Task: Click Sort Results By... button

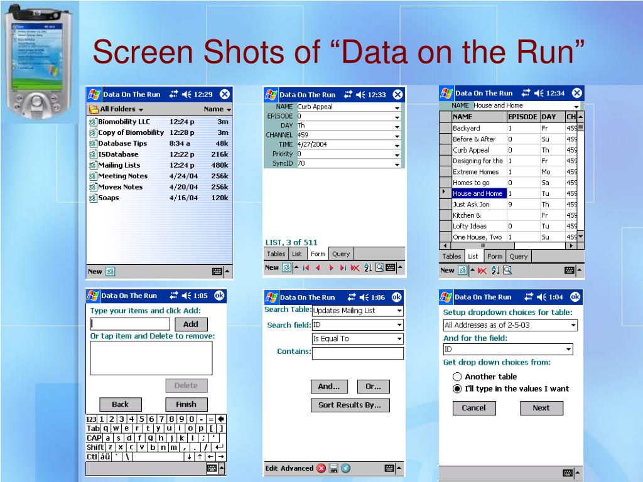Action: [350, 405]
